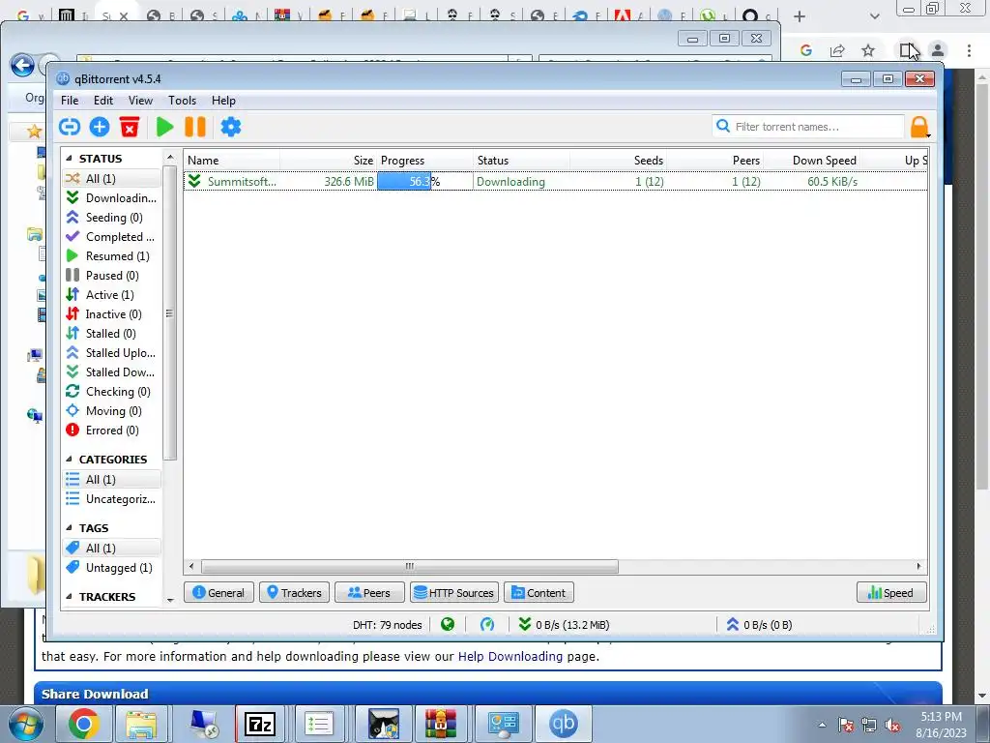Image resolution: width=990 pixels, height=743 pixels.
Task: Collapse the CATEGORIES section arrow
Action: pyautogui.click(x=69, y=460)
